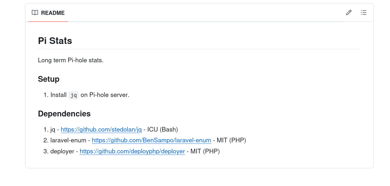Click the pencil edit README icon
The image size is (390, 186).
[x=349, y=13]
